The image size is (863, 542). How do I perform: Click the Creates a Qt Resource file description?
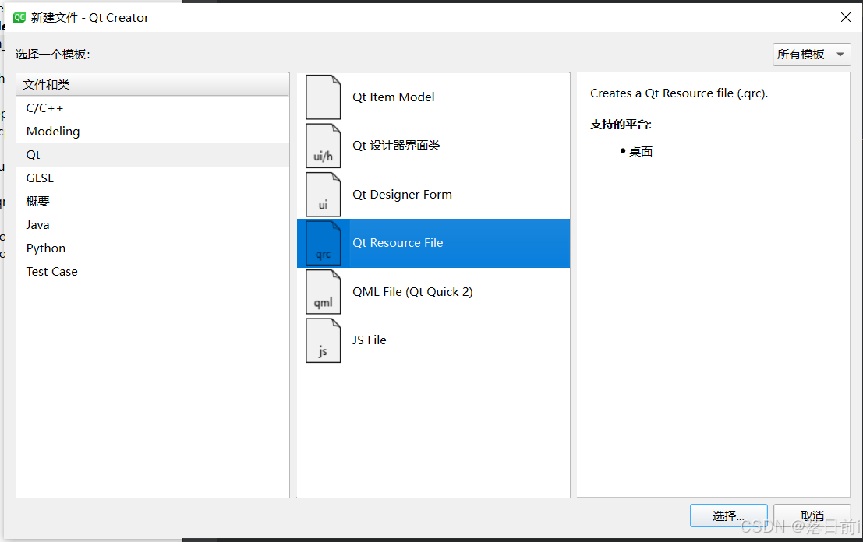click(678, 93)
